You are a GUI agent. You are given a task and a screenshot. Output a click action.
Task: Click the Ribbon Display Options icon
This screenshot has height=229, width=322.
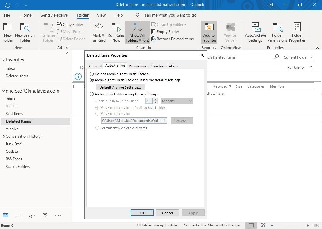pyautogui.click(x=271, y=5)
